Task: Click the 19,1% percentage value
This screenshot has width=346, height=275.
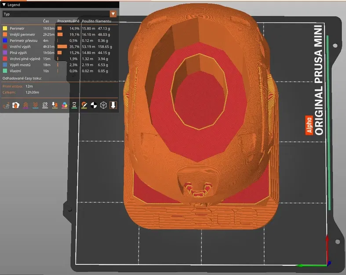Action: click(x=74, y=34)
